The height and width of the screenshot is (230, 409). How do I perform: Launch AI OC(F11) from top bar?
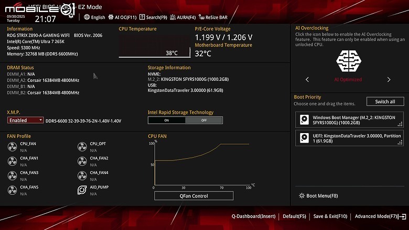(x=122, y=17)
